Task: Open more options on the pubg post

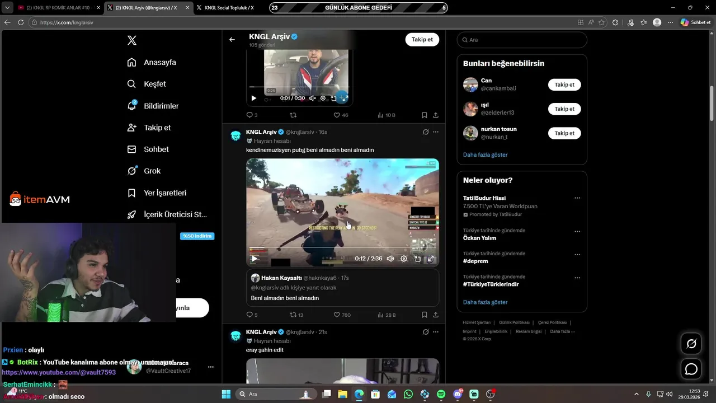Action: (x=436, y=132)
